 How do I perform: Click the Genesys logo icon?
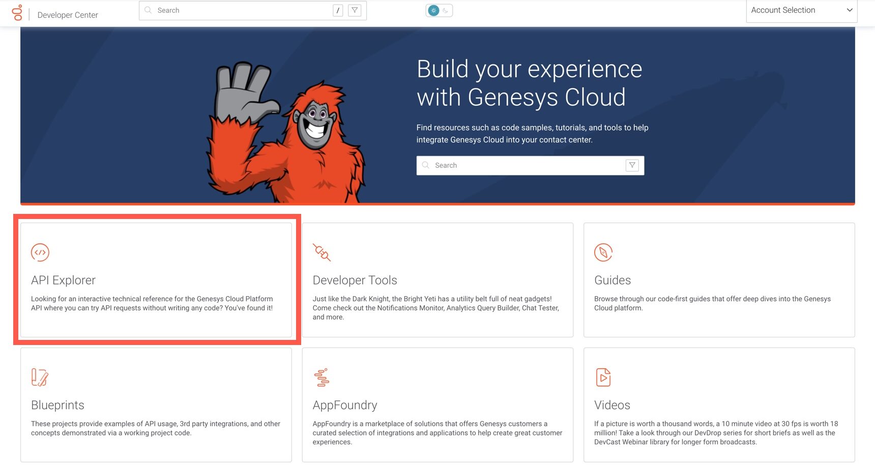pyautogui.click(x=17, y=13)
